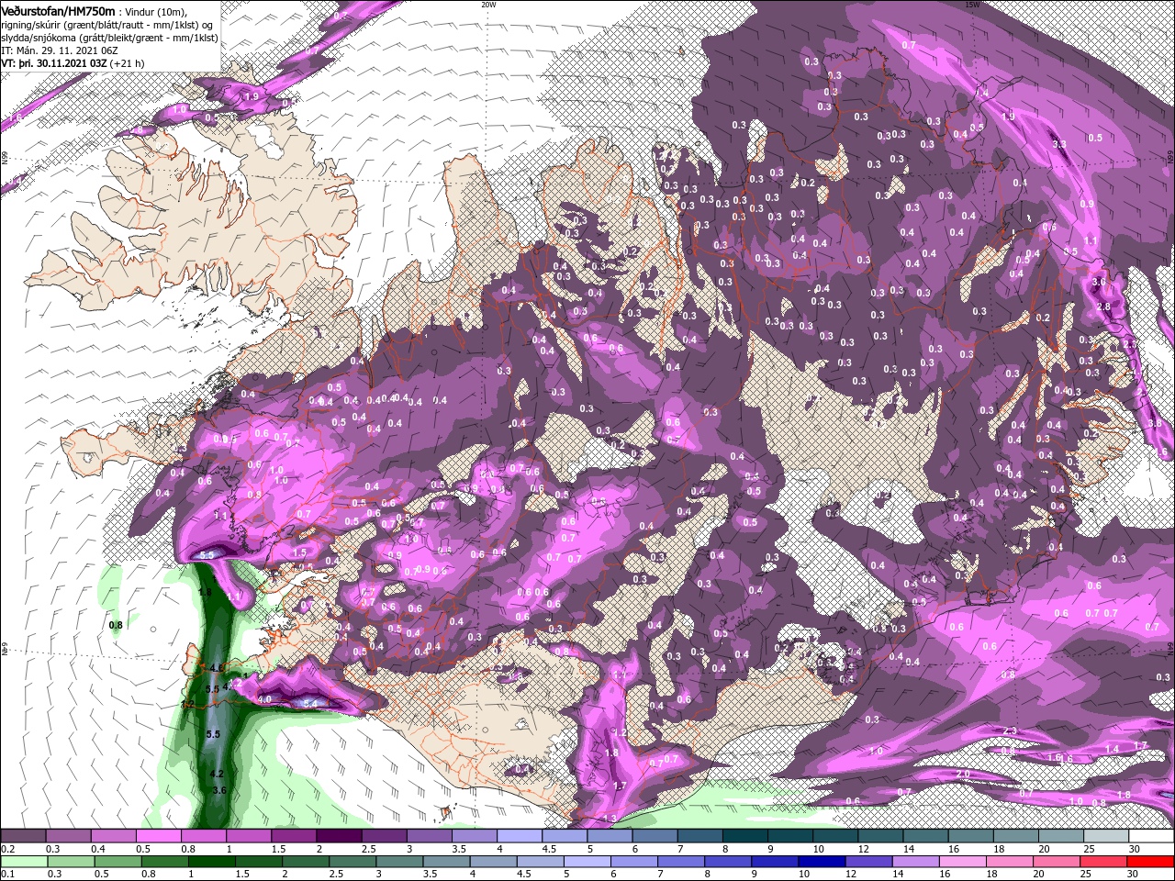
Task: Click the white 30 swatch in upper legend row
Action: 1152,836
